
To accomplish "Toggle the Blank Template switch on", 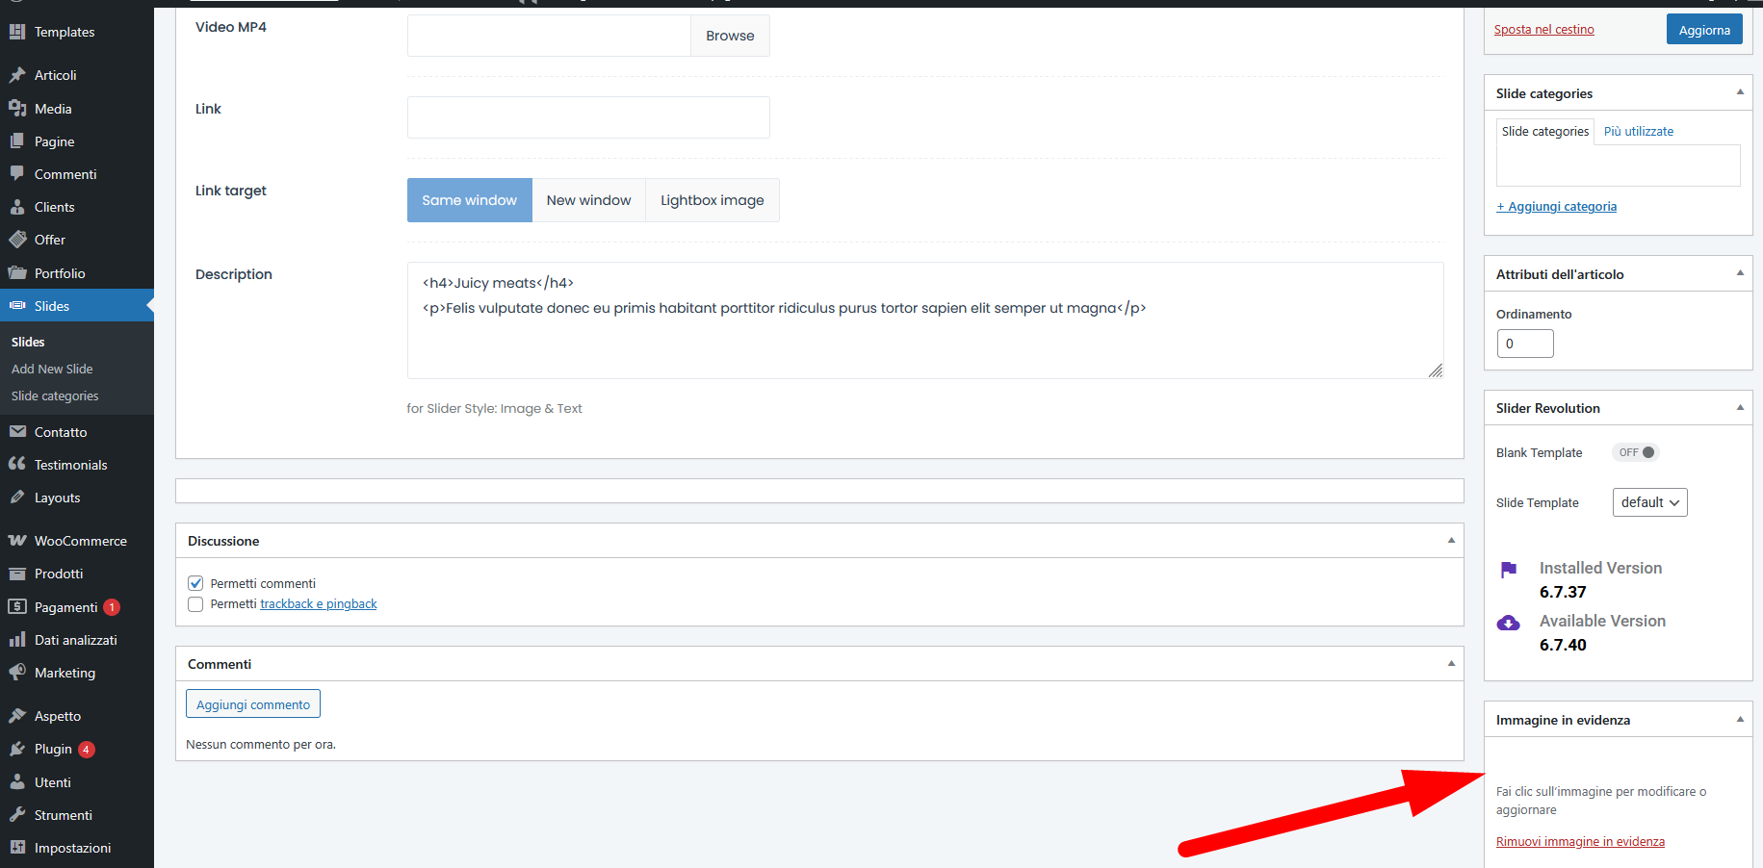I will point(1636,452).
